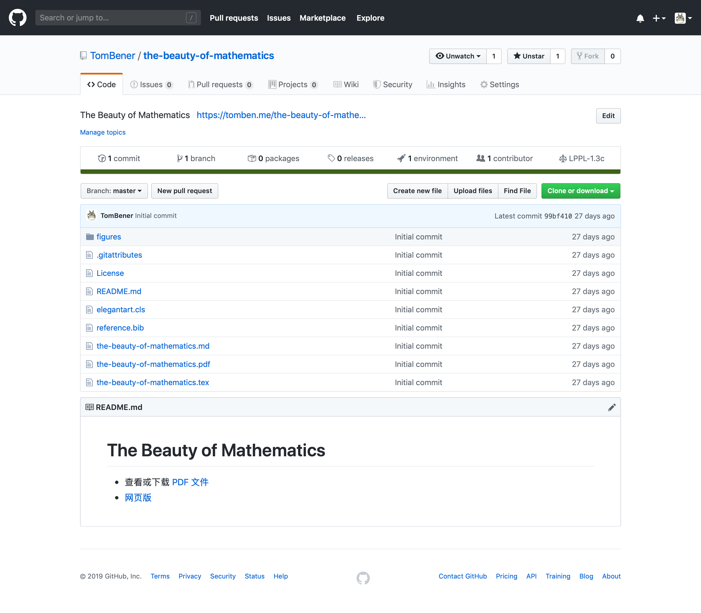Switch to the Issues tab
Screen dimensions: 701x613
152,84
